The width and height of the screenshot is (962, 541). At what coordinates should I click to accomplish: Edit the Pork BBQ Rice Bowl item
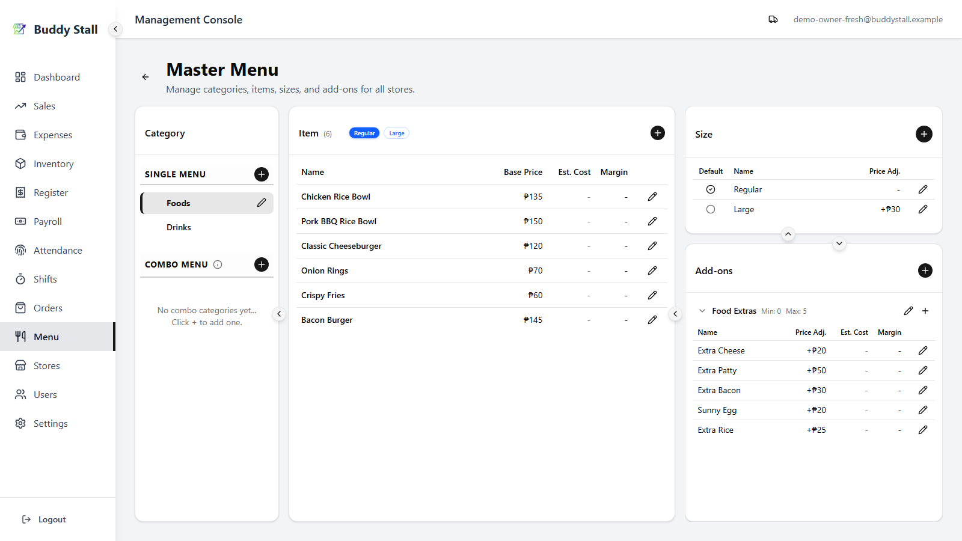(652, 221)
